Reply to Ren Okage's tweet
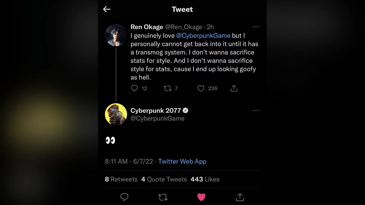Viewport: 365px width, 205px height. [134, 88]
